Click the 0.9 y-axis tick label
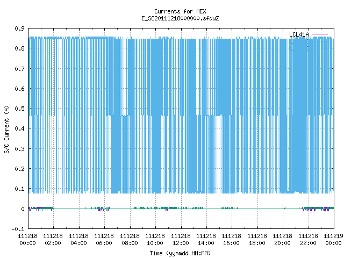344x258 pixels. pos(19,28)
